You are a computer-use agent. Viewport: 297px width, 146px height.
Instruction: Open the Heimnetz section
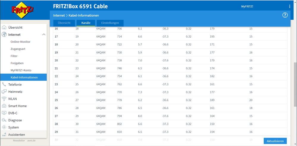15,92
